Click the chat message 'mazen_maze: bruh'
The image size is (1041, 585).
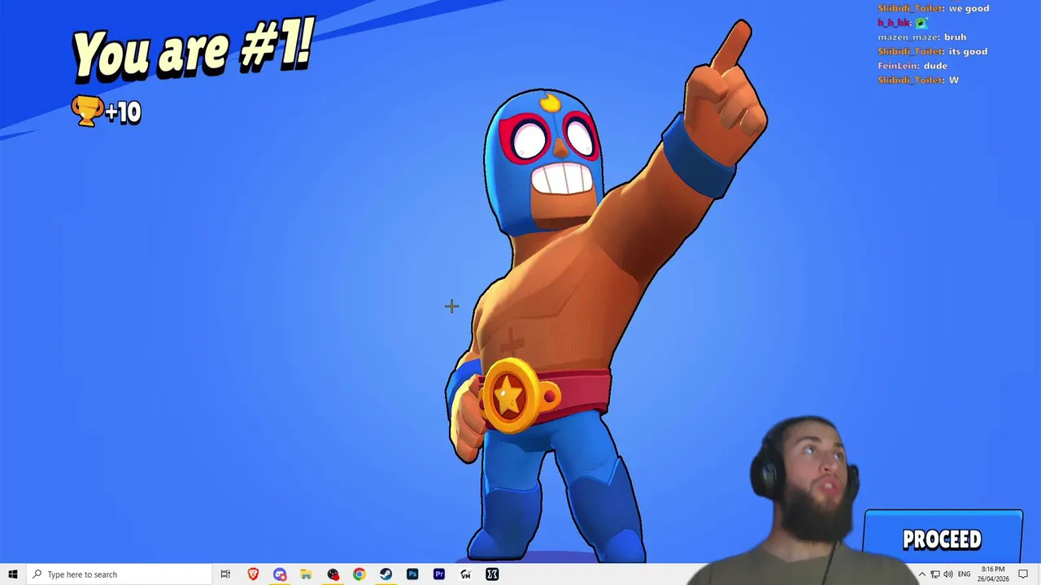(x=922, y=37)
